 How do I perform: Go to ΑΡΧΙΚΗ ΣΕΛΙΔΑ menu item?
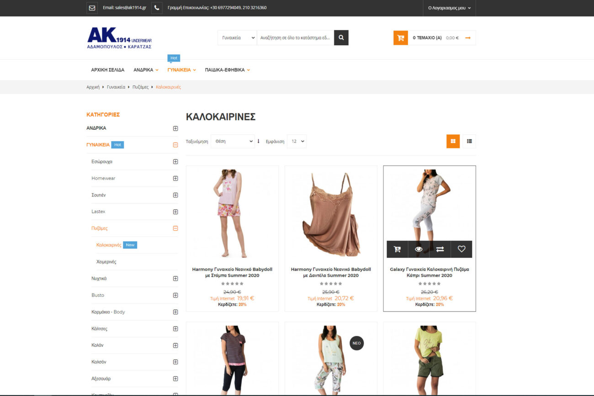click(x=107, y=70)
